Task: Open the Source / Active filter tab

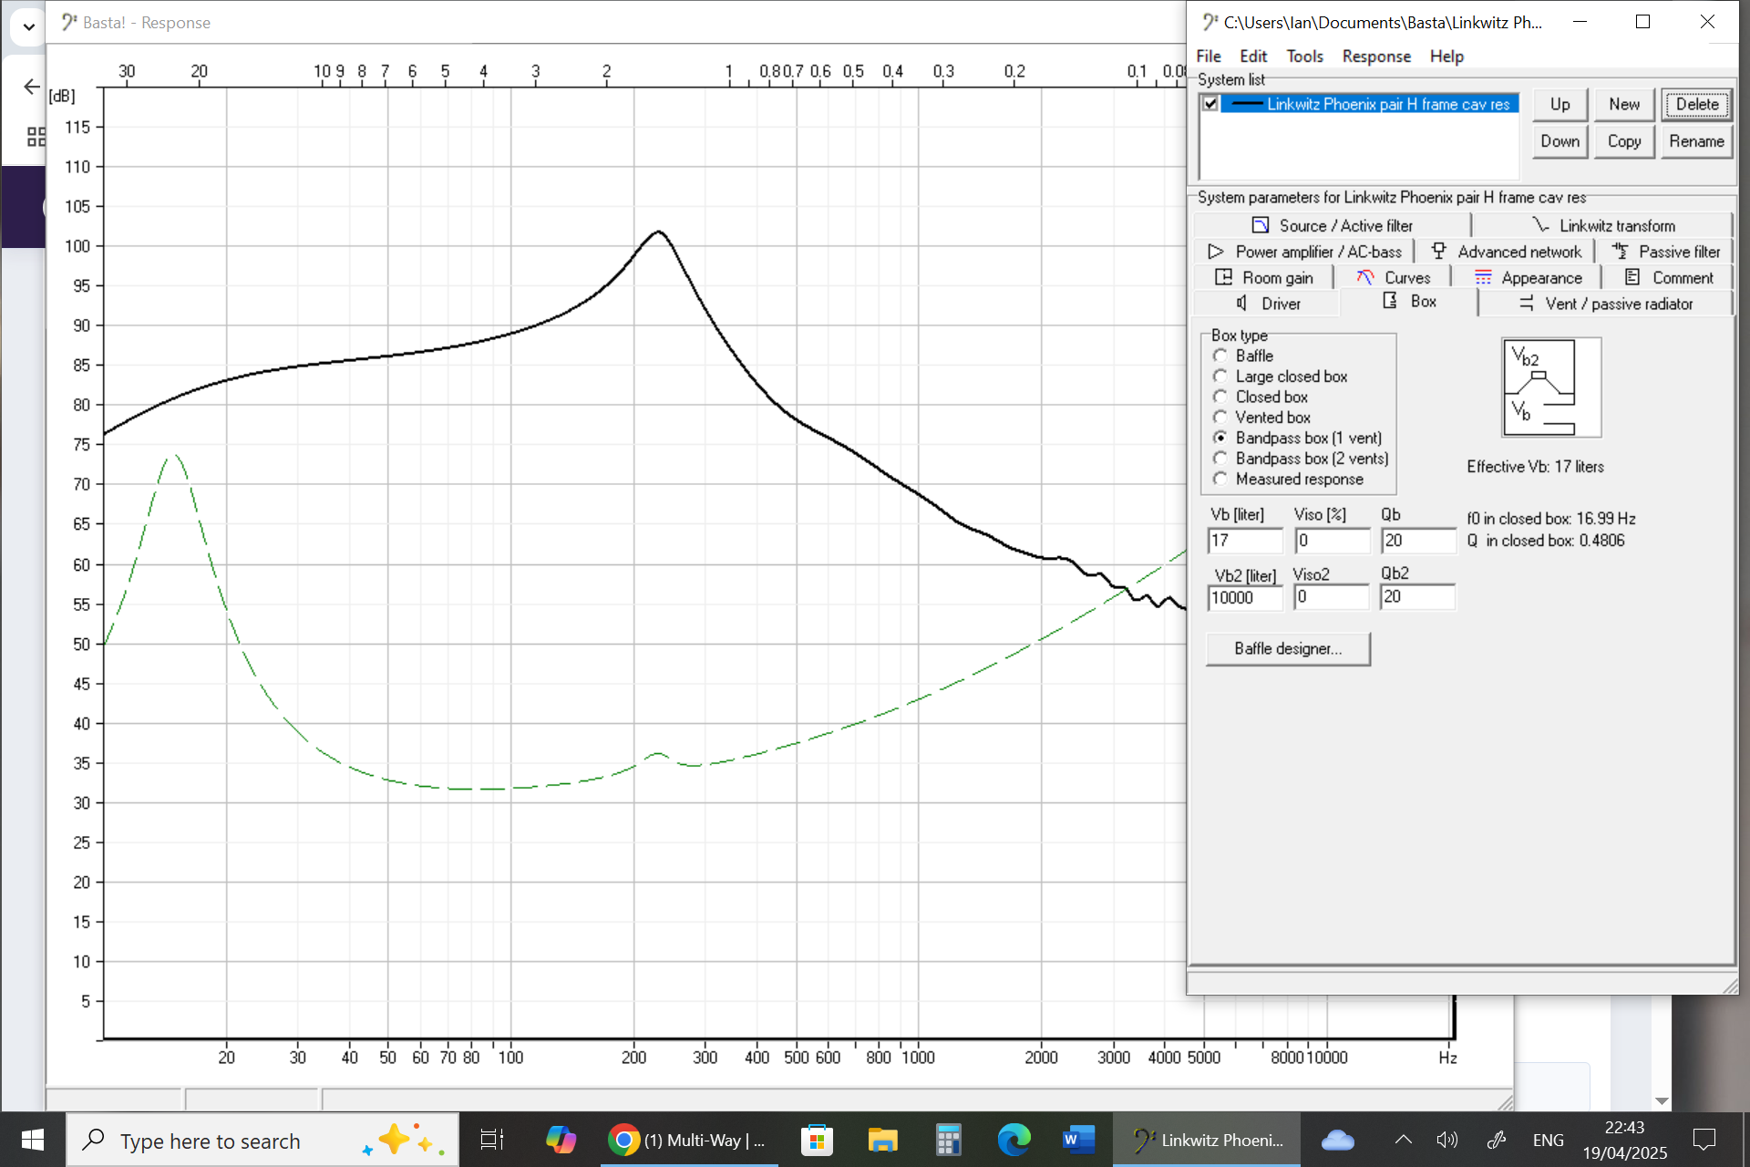Action: (1332, 225)
